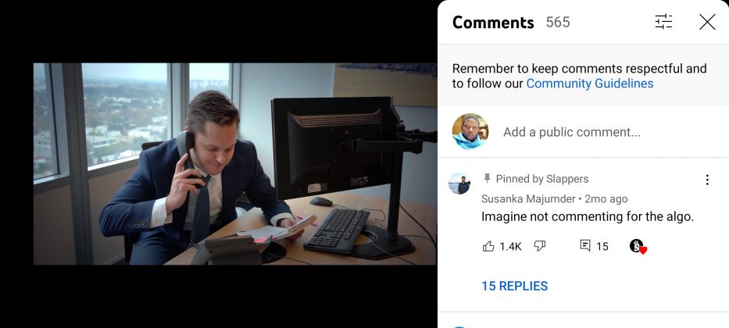The width and height of the screenshot is (729, 328).
Task: Click the reply icon showing 15
Action: click(585, 246)
